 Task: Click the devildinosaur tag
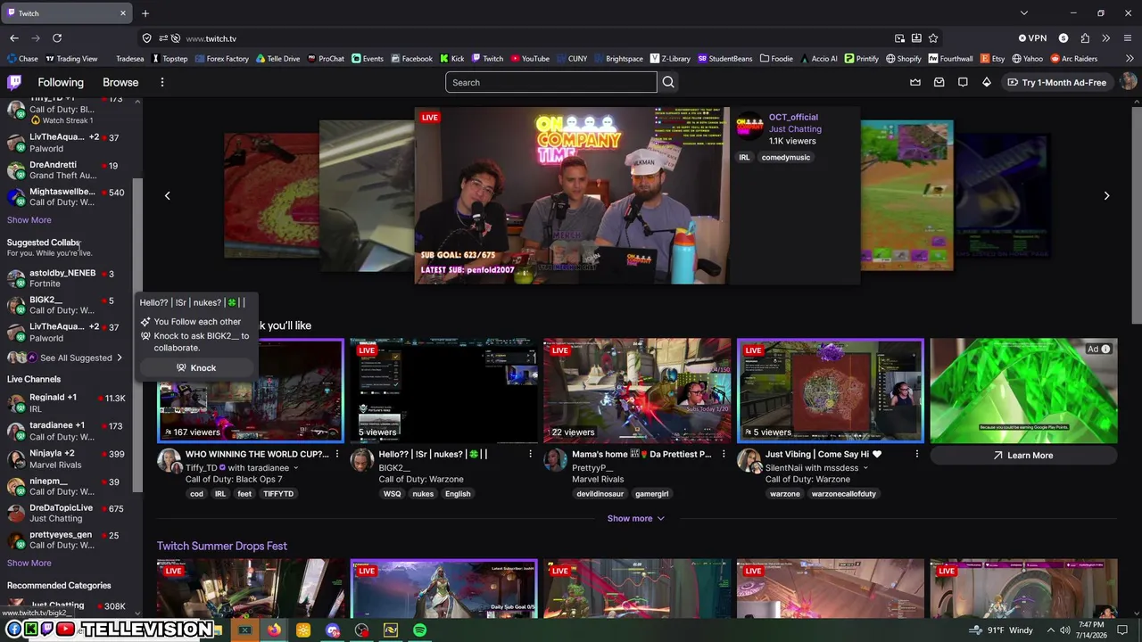(600, 494)
